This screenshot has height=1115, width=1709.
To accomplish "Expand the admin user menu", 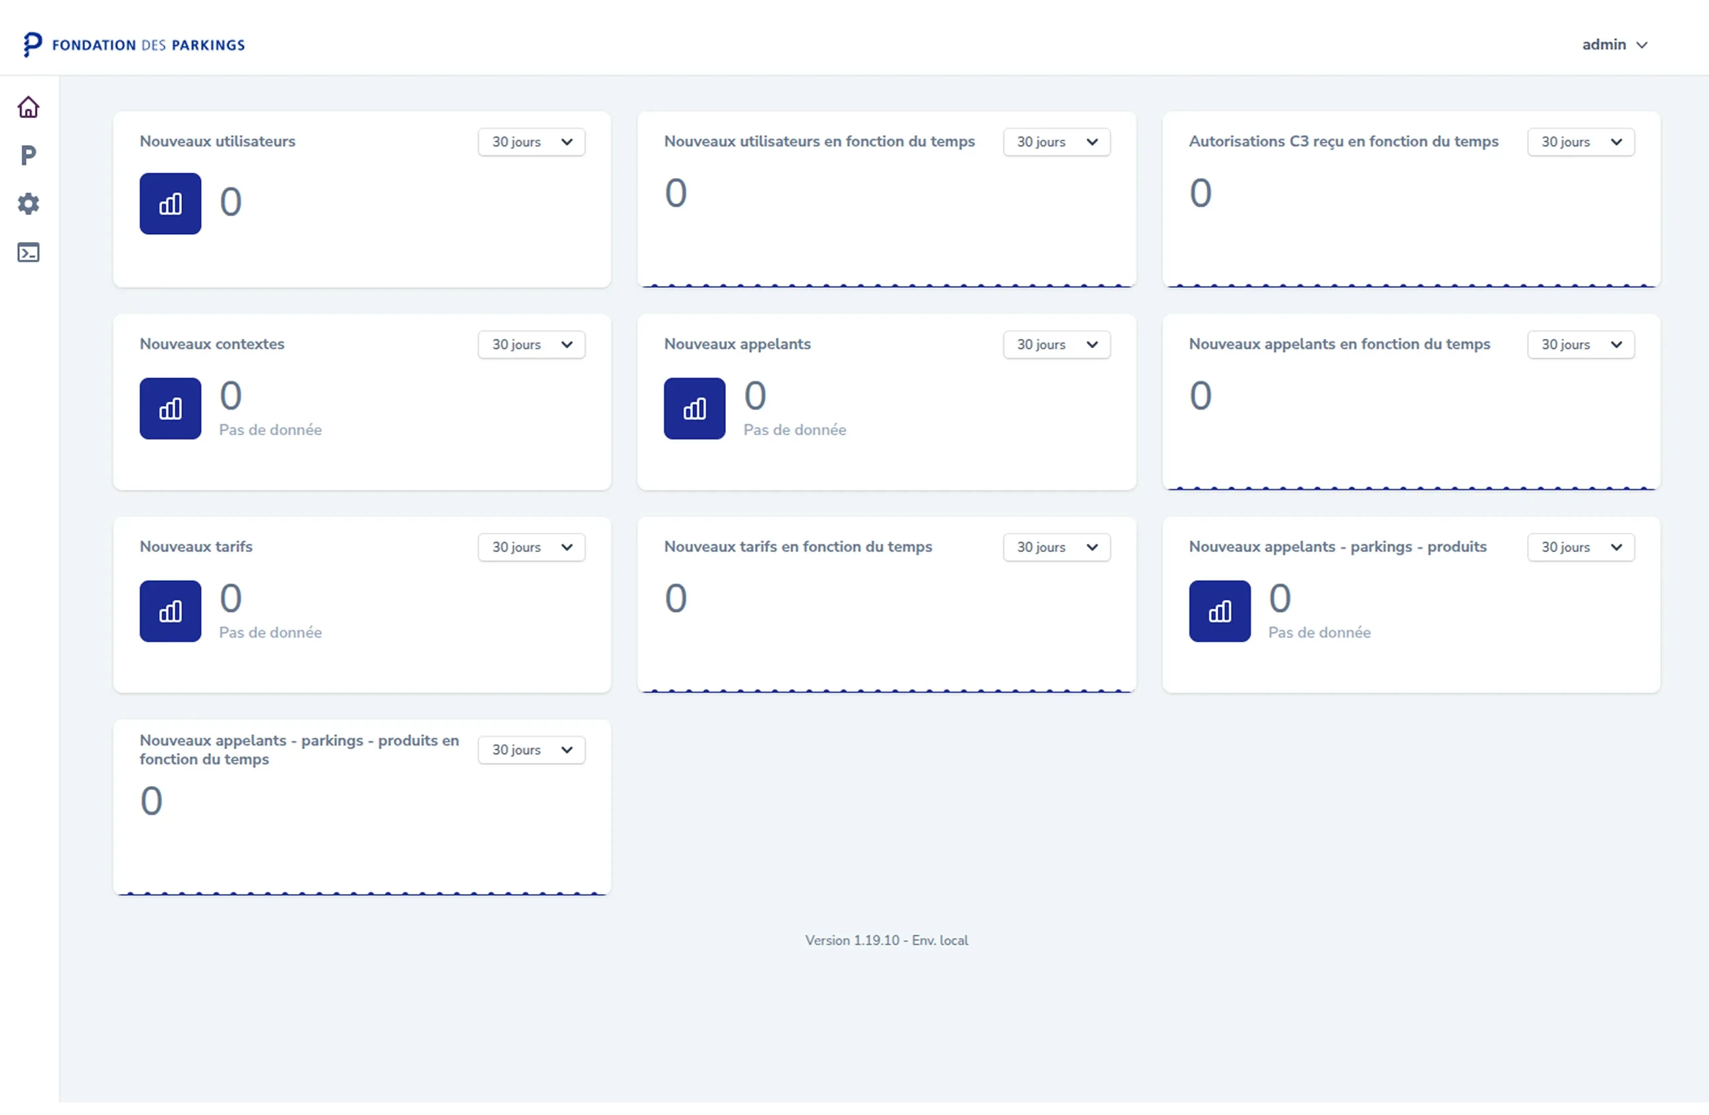I will click(x=1614, y=45).
